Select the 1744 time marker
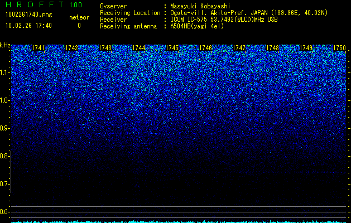The image size is (351, 223). (x=139, y=48)
